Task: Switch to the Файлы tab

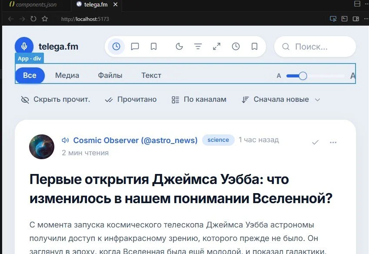Action: pos(110,75)
